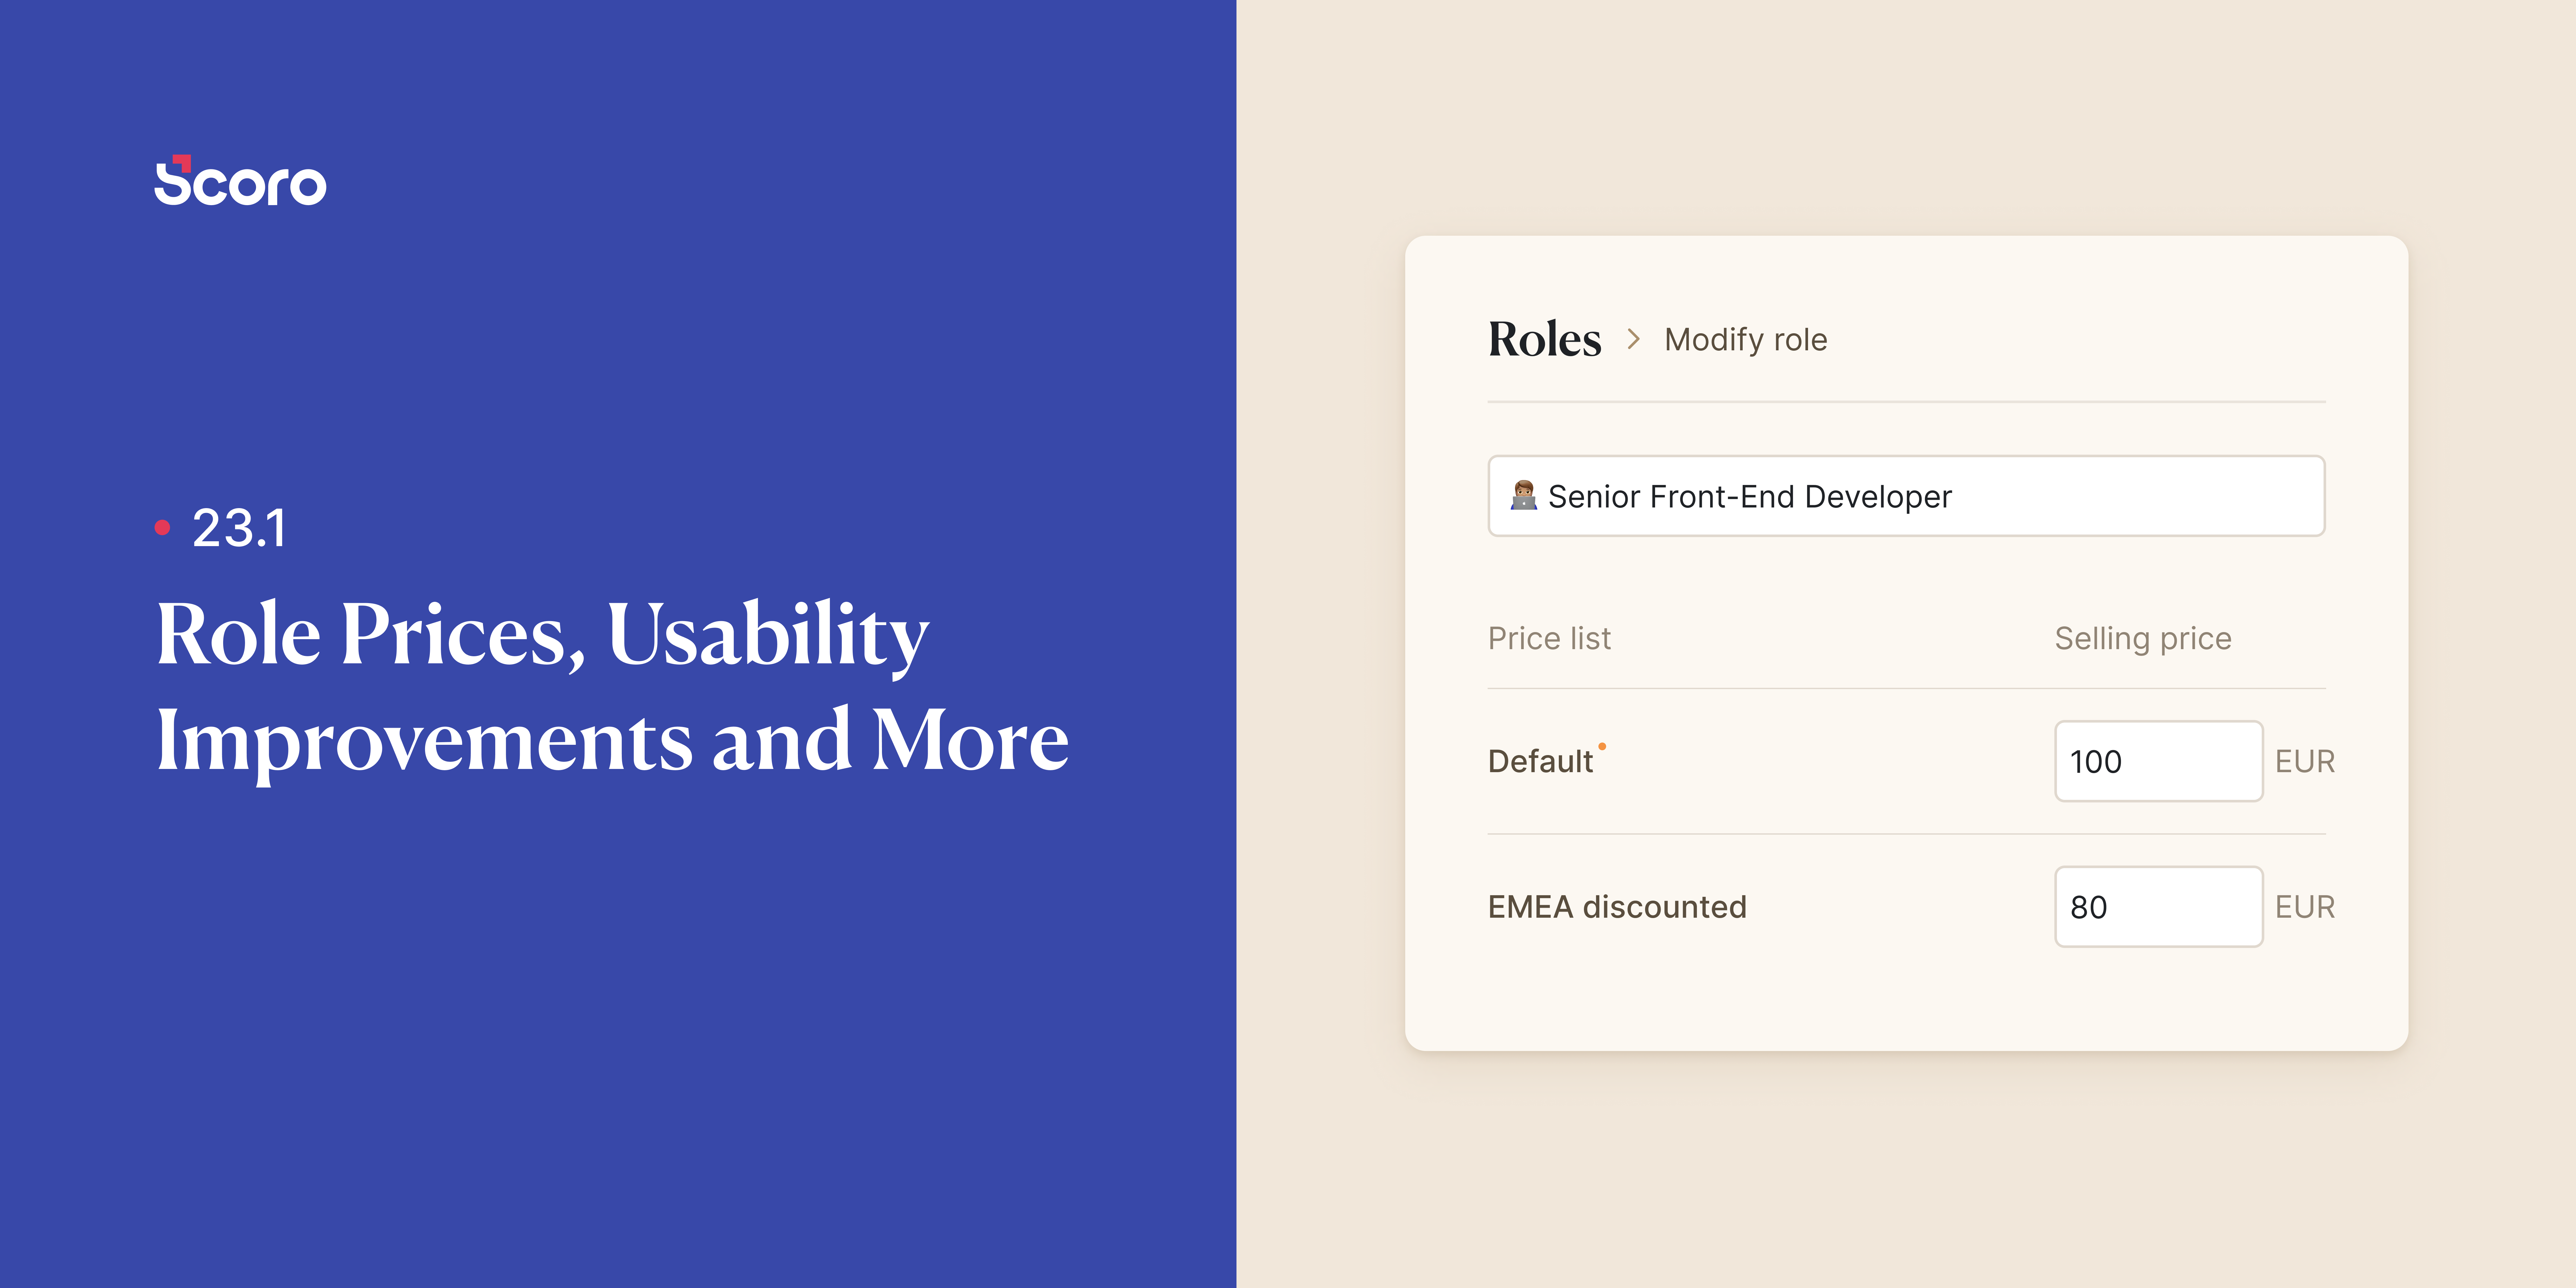Click the EMEA discounted price field showing 80

coord(2158,907)
